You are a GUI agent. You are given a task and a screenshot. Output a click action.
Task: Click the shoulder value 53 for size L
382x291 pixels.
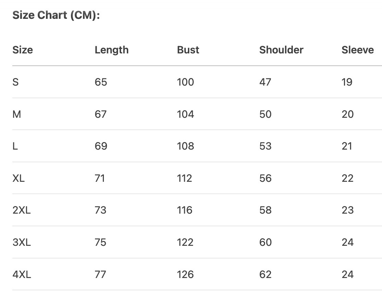tap(265, 146)
